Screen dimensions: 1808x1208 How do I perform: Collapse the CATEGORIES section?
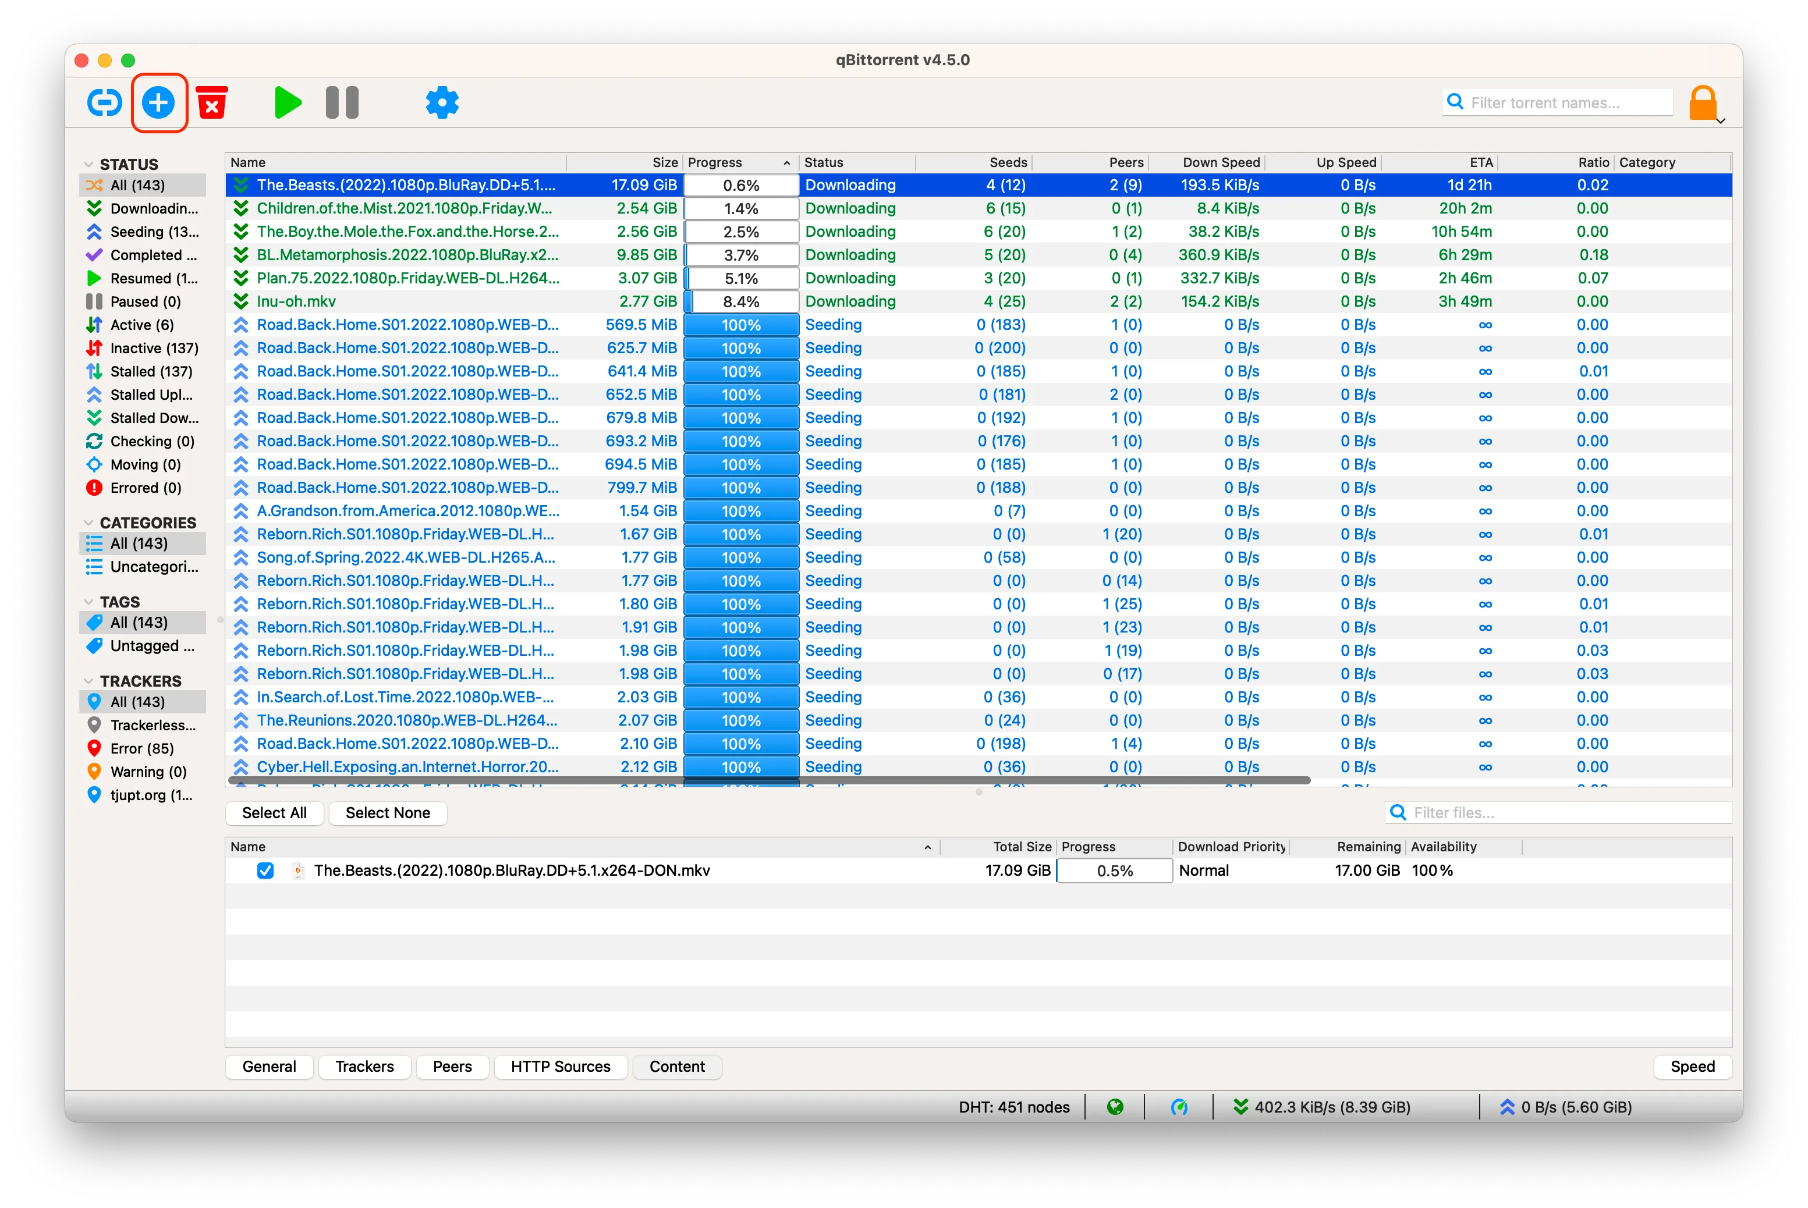point(88,523)
